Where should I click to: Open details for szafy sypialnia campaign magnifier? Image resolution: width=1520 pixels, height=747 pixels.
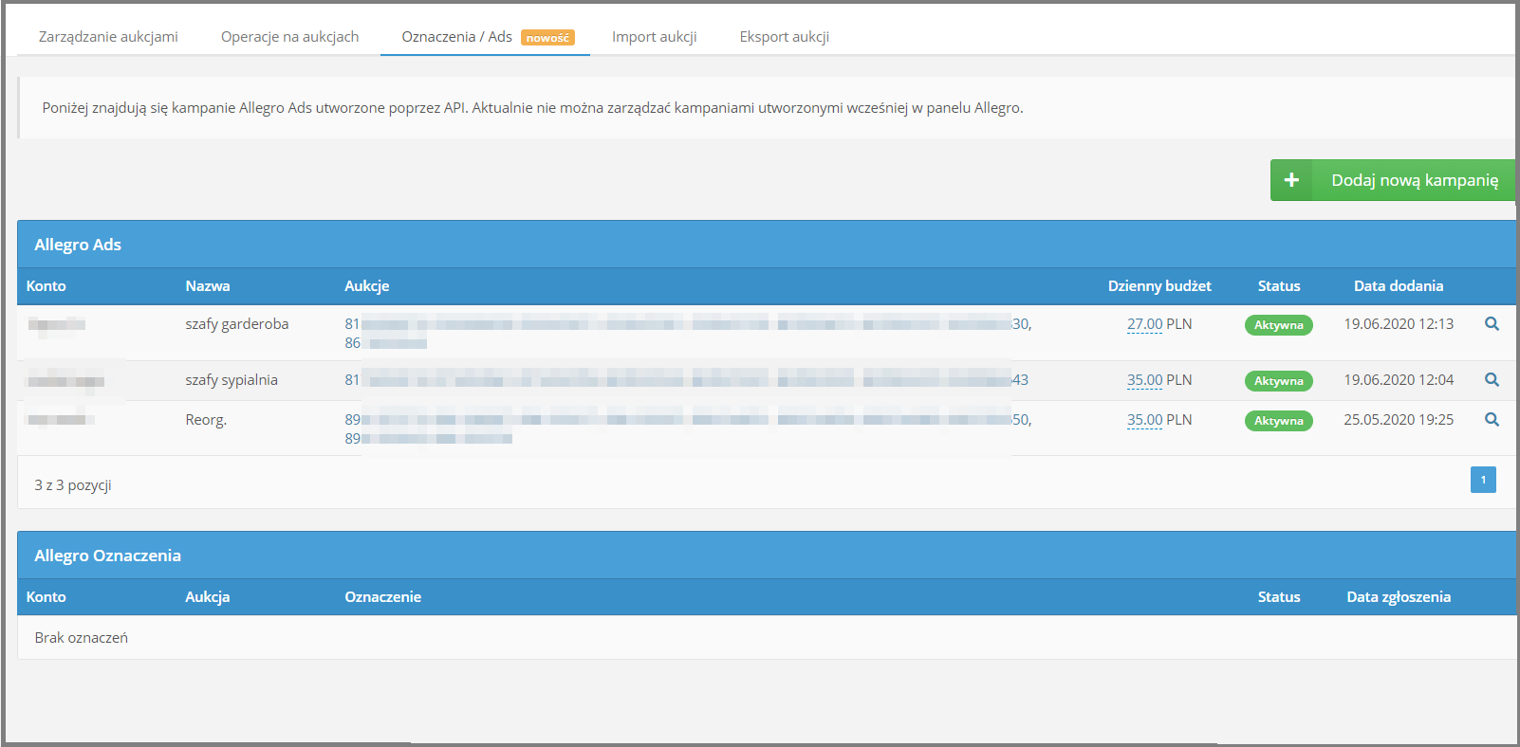click(x=1492, y=380)
